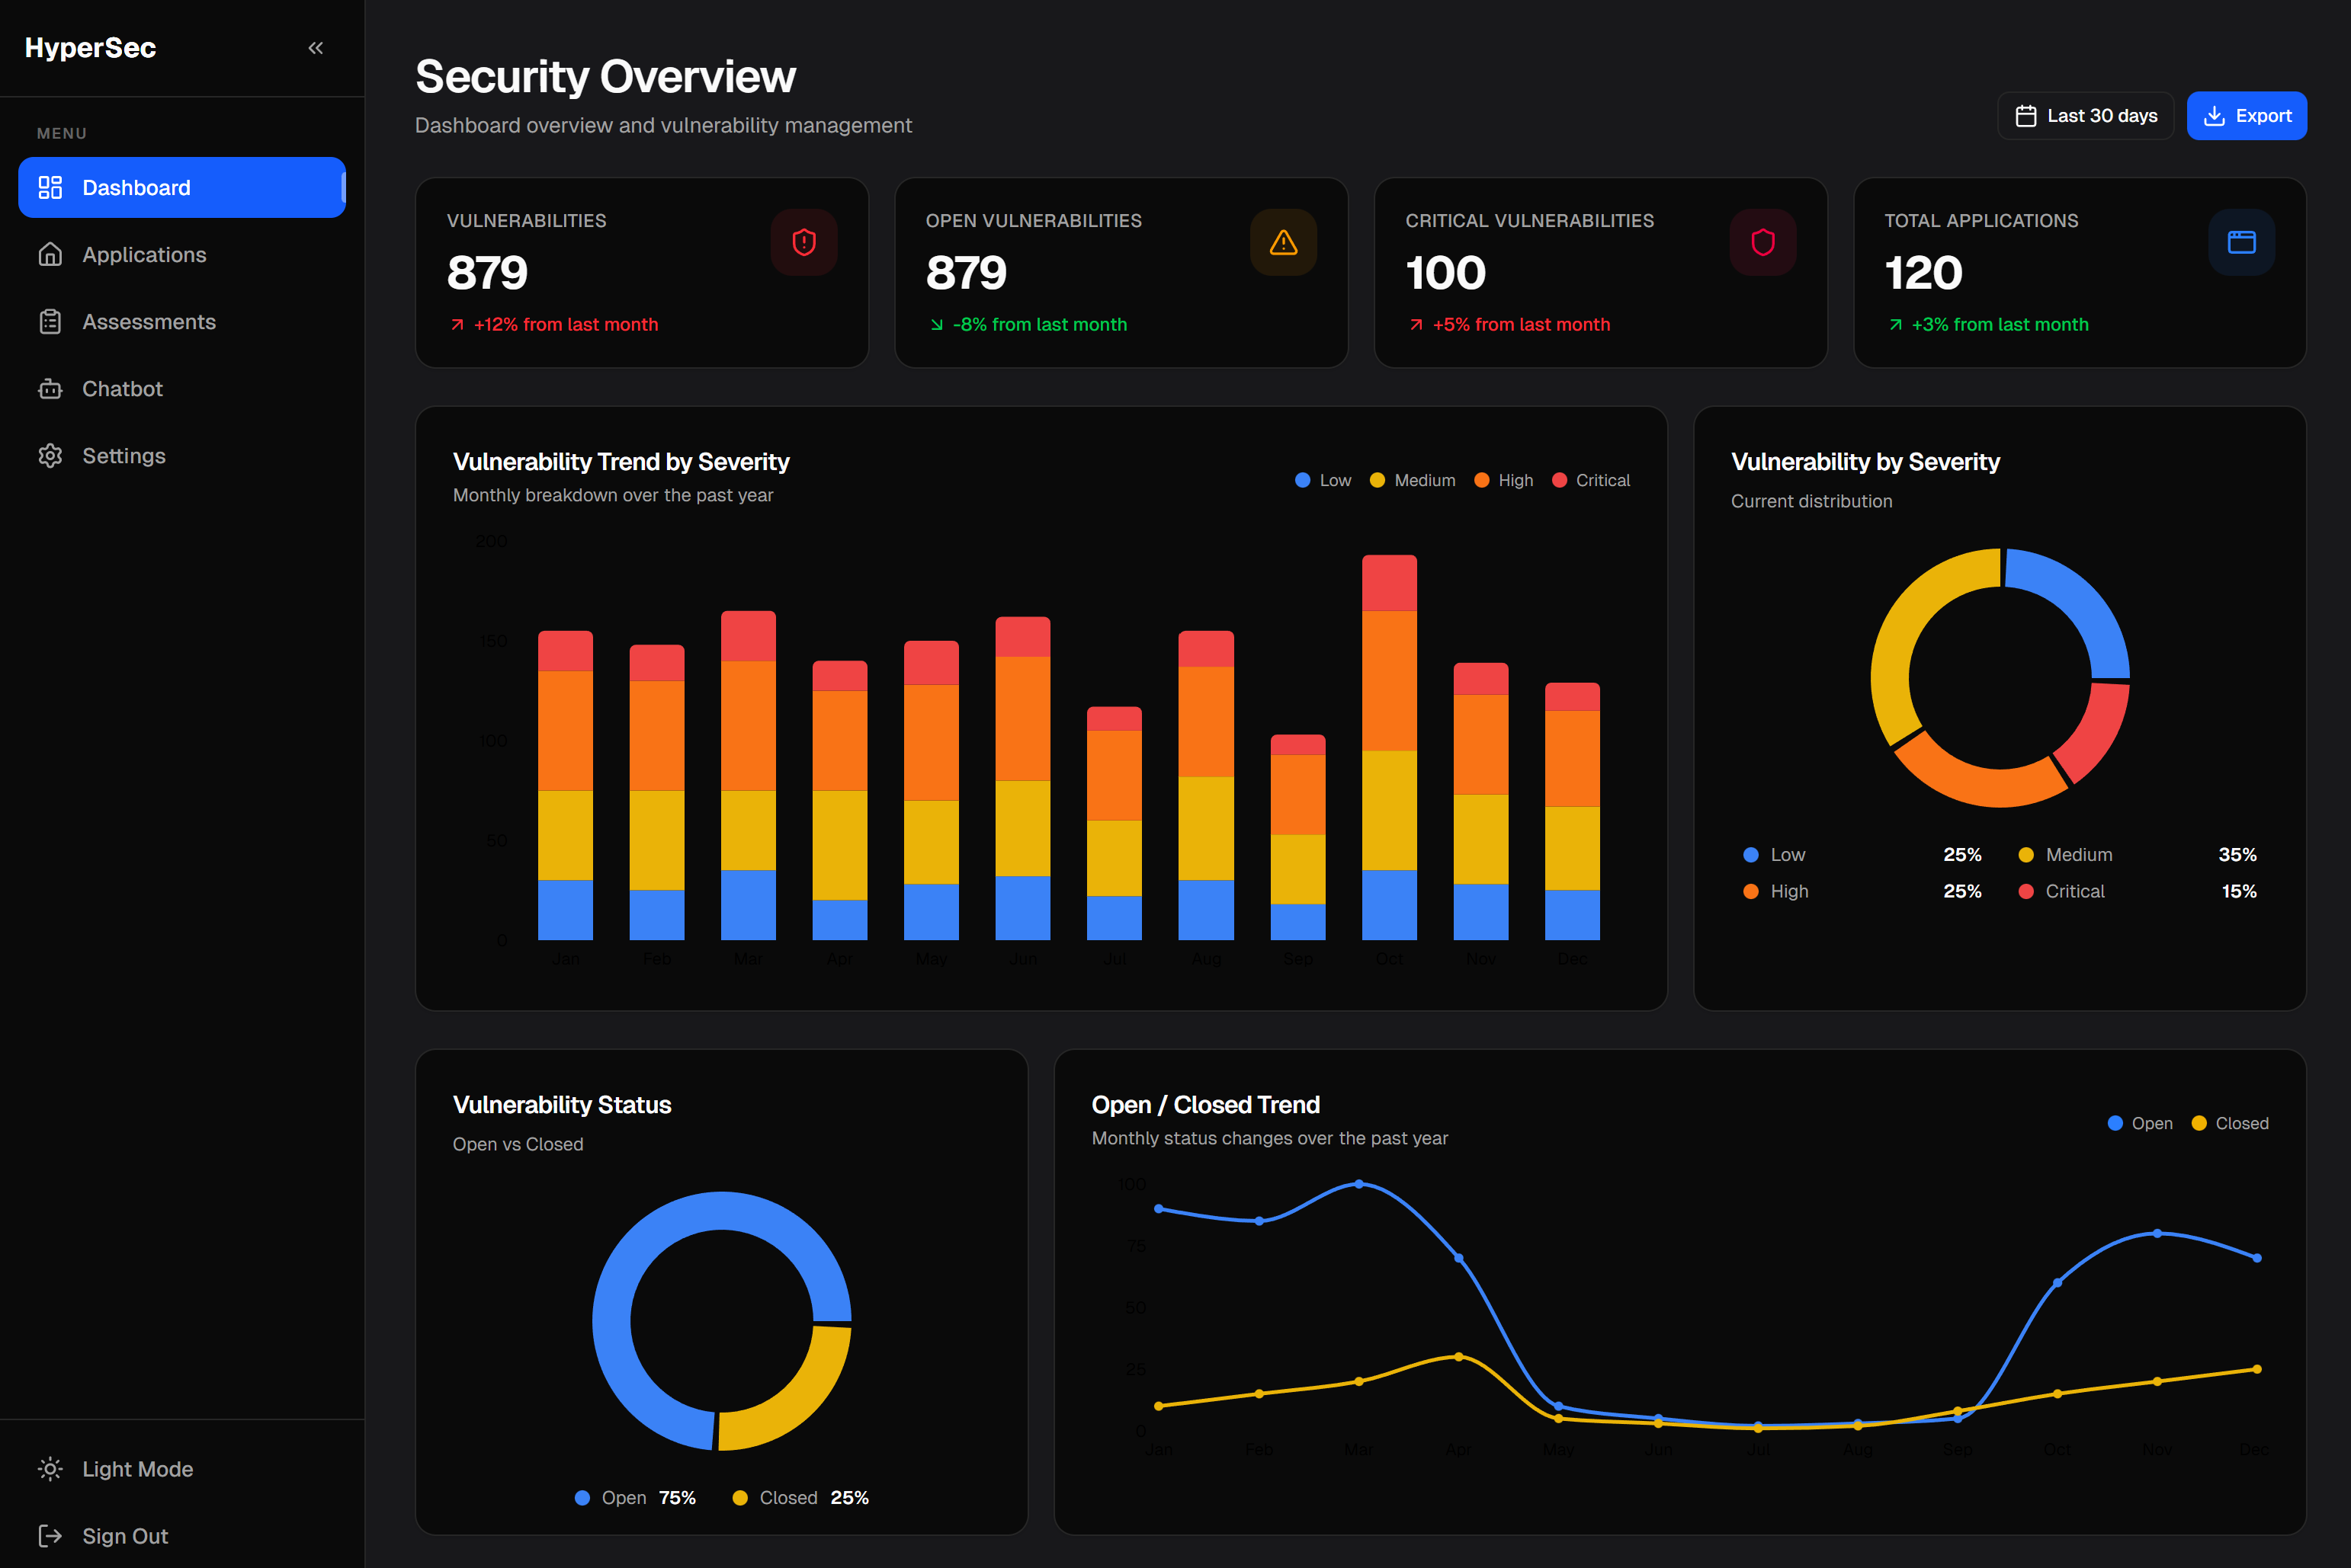Click the shield icon on Vulnerabilities card
The height and width of the screenshot is (1568, 2351).
(x=803, y=241)
